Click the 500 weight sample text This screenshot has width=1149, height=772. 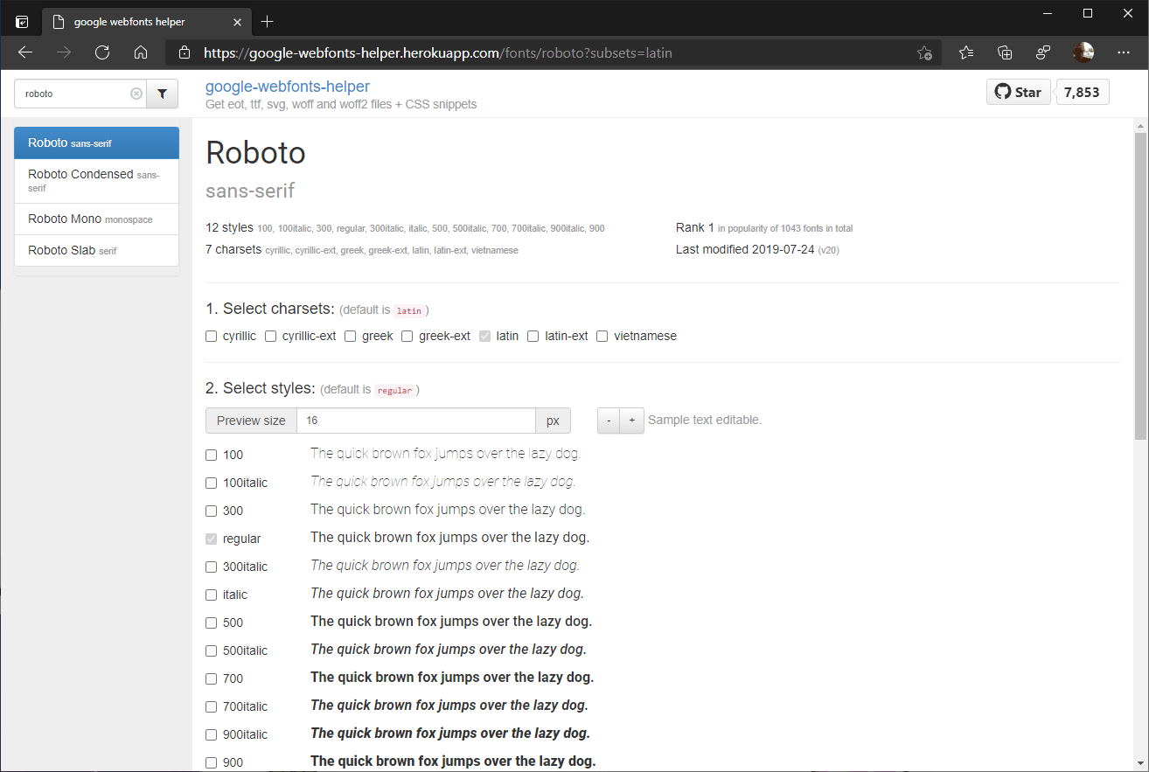point(451,622)
